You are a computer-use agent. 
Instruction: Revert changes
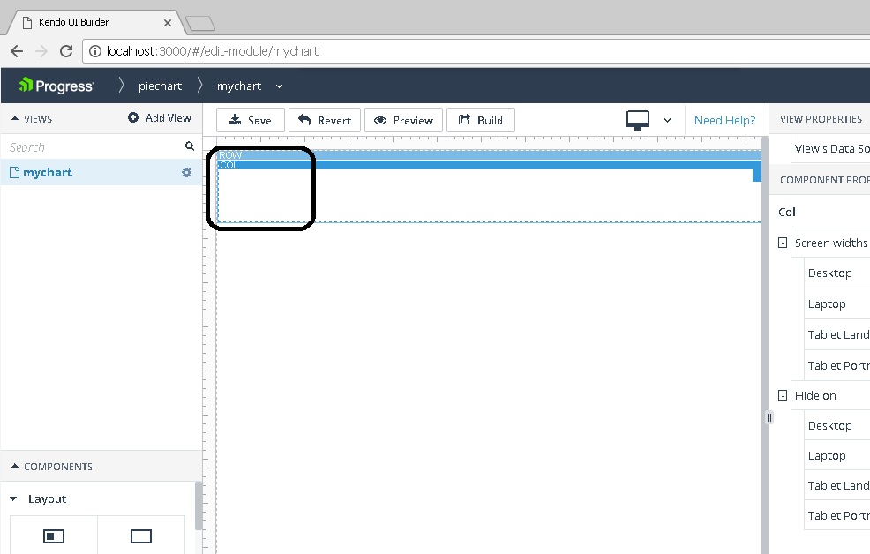325,120
